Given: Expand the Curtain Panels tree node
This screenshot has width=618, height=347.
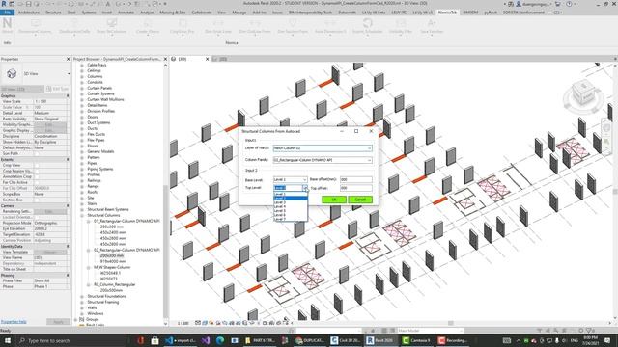Looking at the screenshot, I should 82,88.
